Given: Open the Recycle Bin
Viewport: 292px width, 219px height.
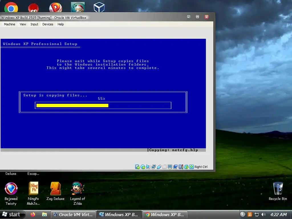Looking at the screenshot, I should pos(278,191).
